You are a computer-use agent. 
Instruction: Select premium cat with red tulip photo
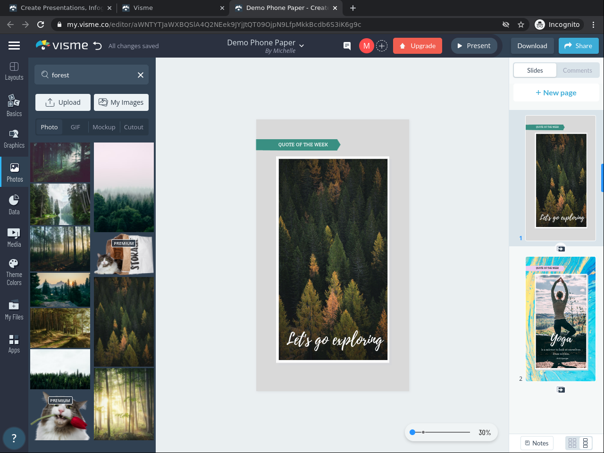pyautogui.click(x=60, y=416)
